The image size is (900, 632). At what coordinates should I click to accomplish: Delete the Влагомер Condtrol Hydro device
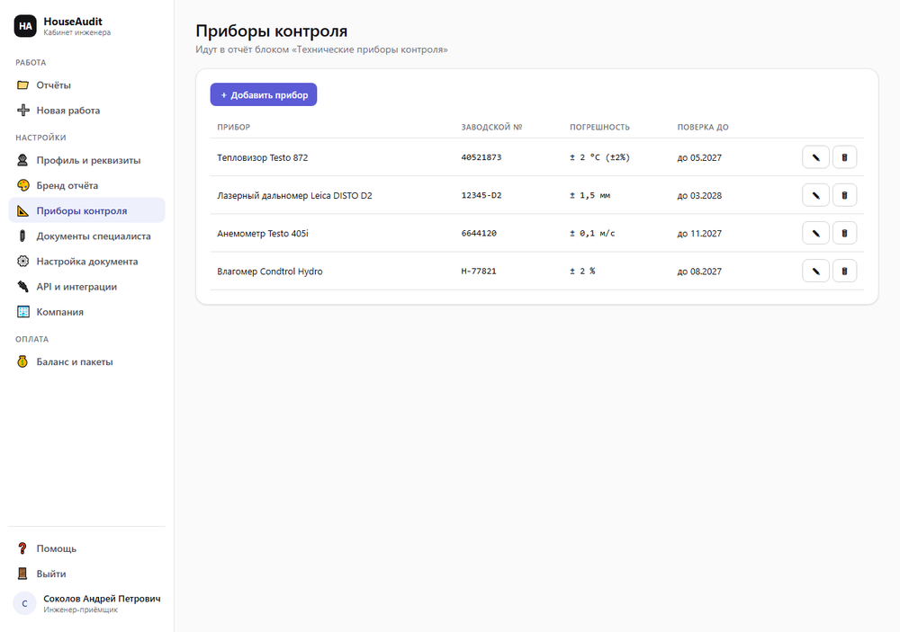tap(844, 271)
